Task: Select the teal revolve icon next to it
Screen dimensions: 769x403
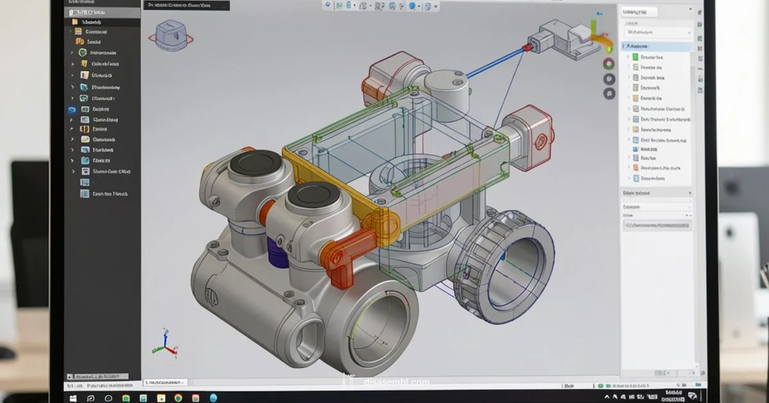Action: pyautogui.click(x=348, y=5)
